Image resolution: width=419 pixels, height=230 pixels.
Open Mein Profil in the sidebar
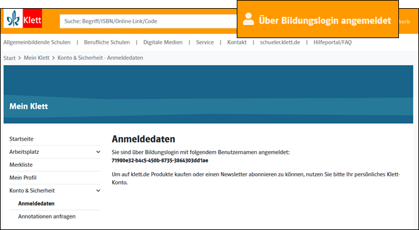23,177
